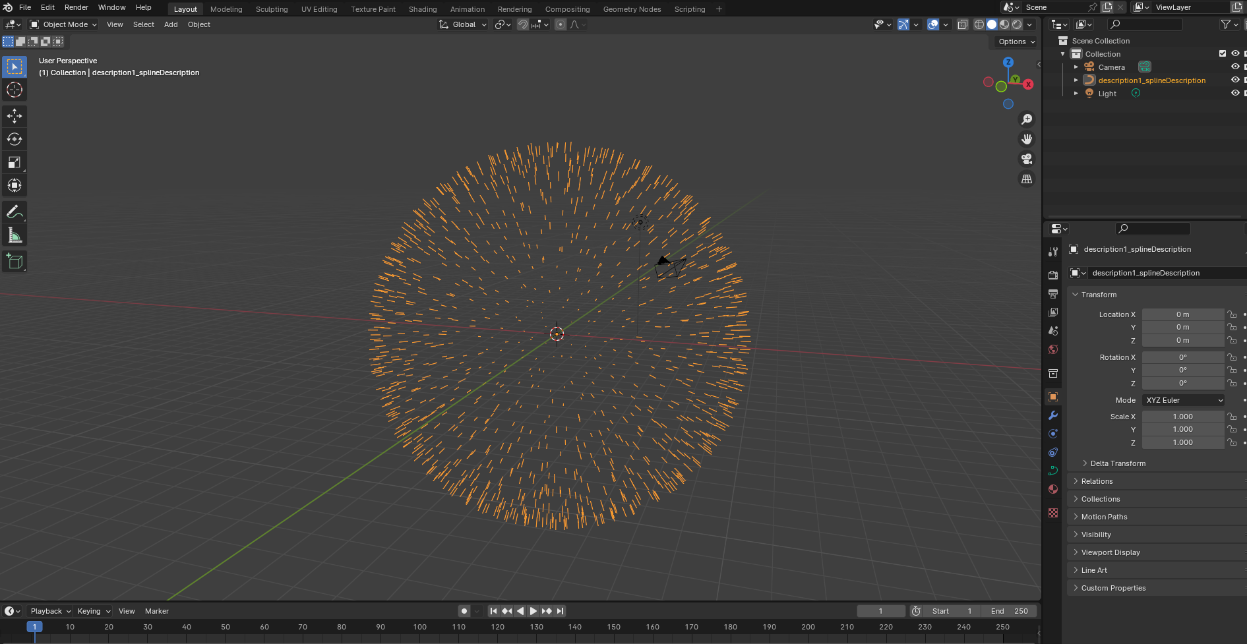Click the Location X value field
Viewport: 1247px width, 644px height.
point(1183,314)
